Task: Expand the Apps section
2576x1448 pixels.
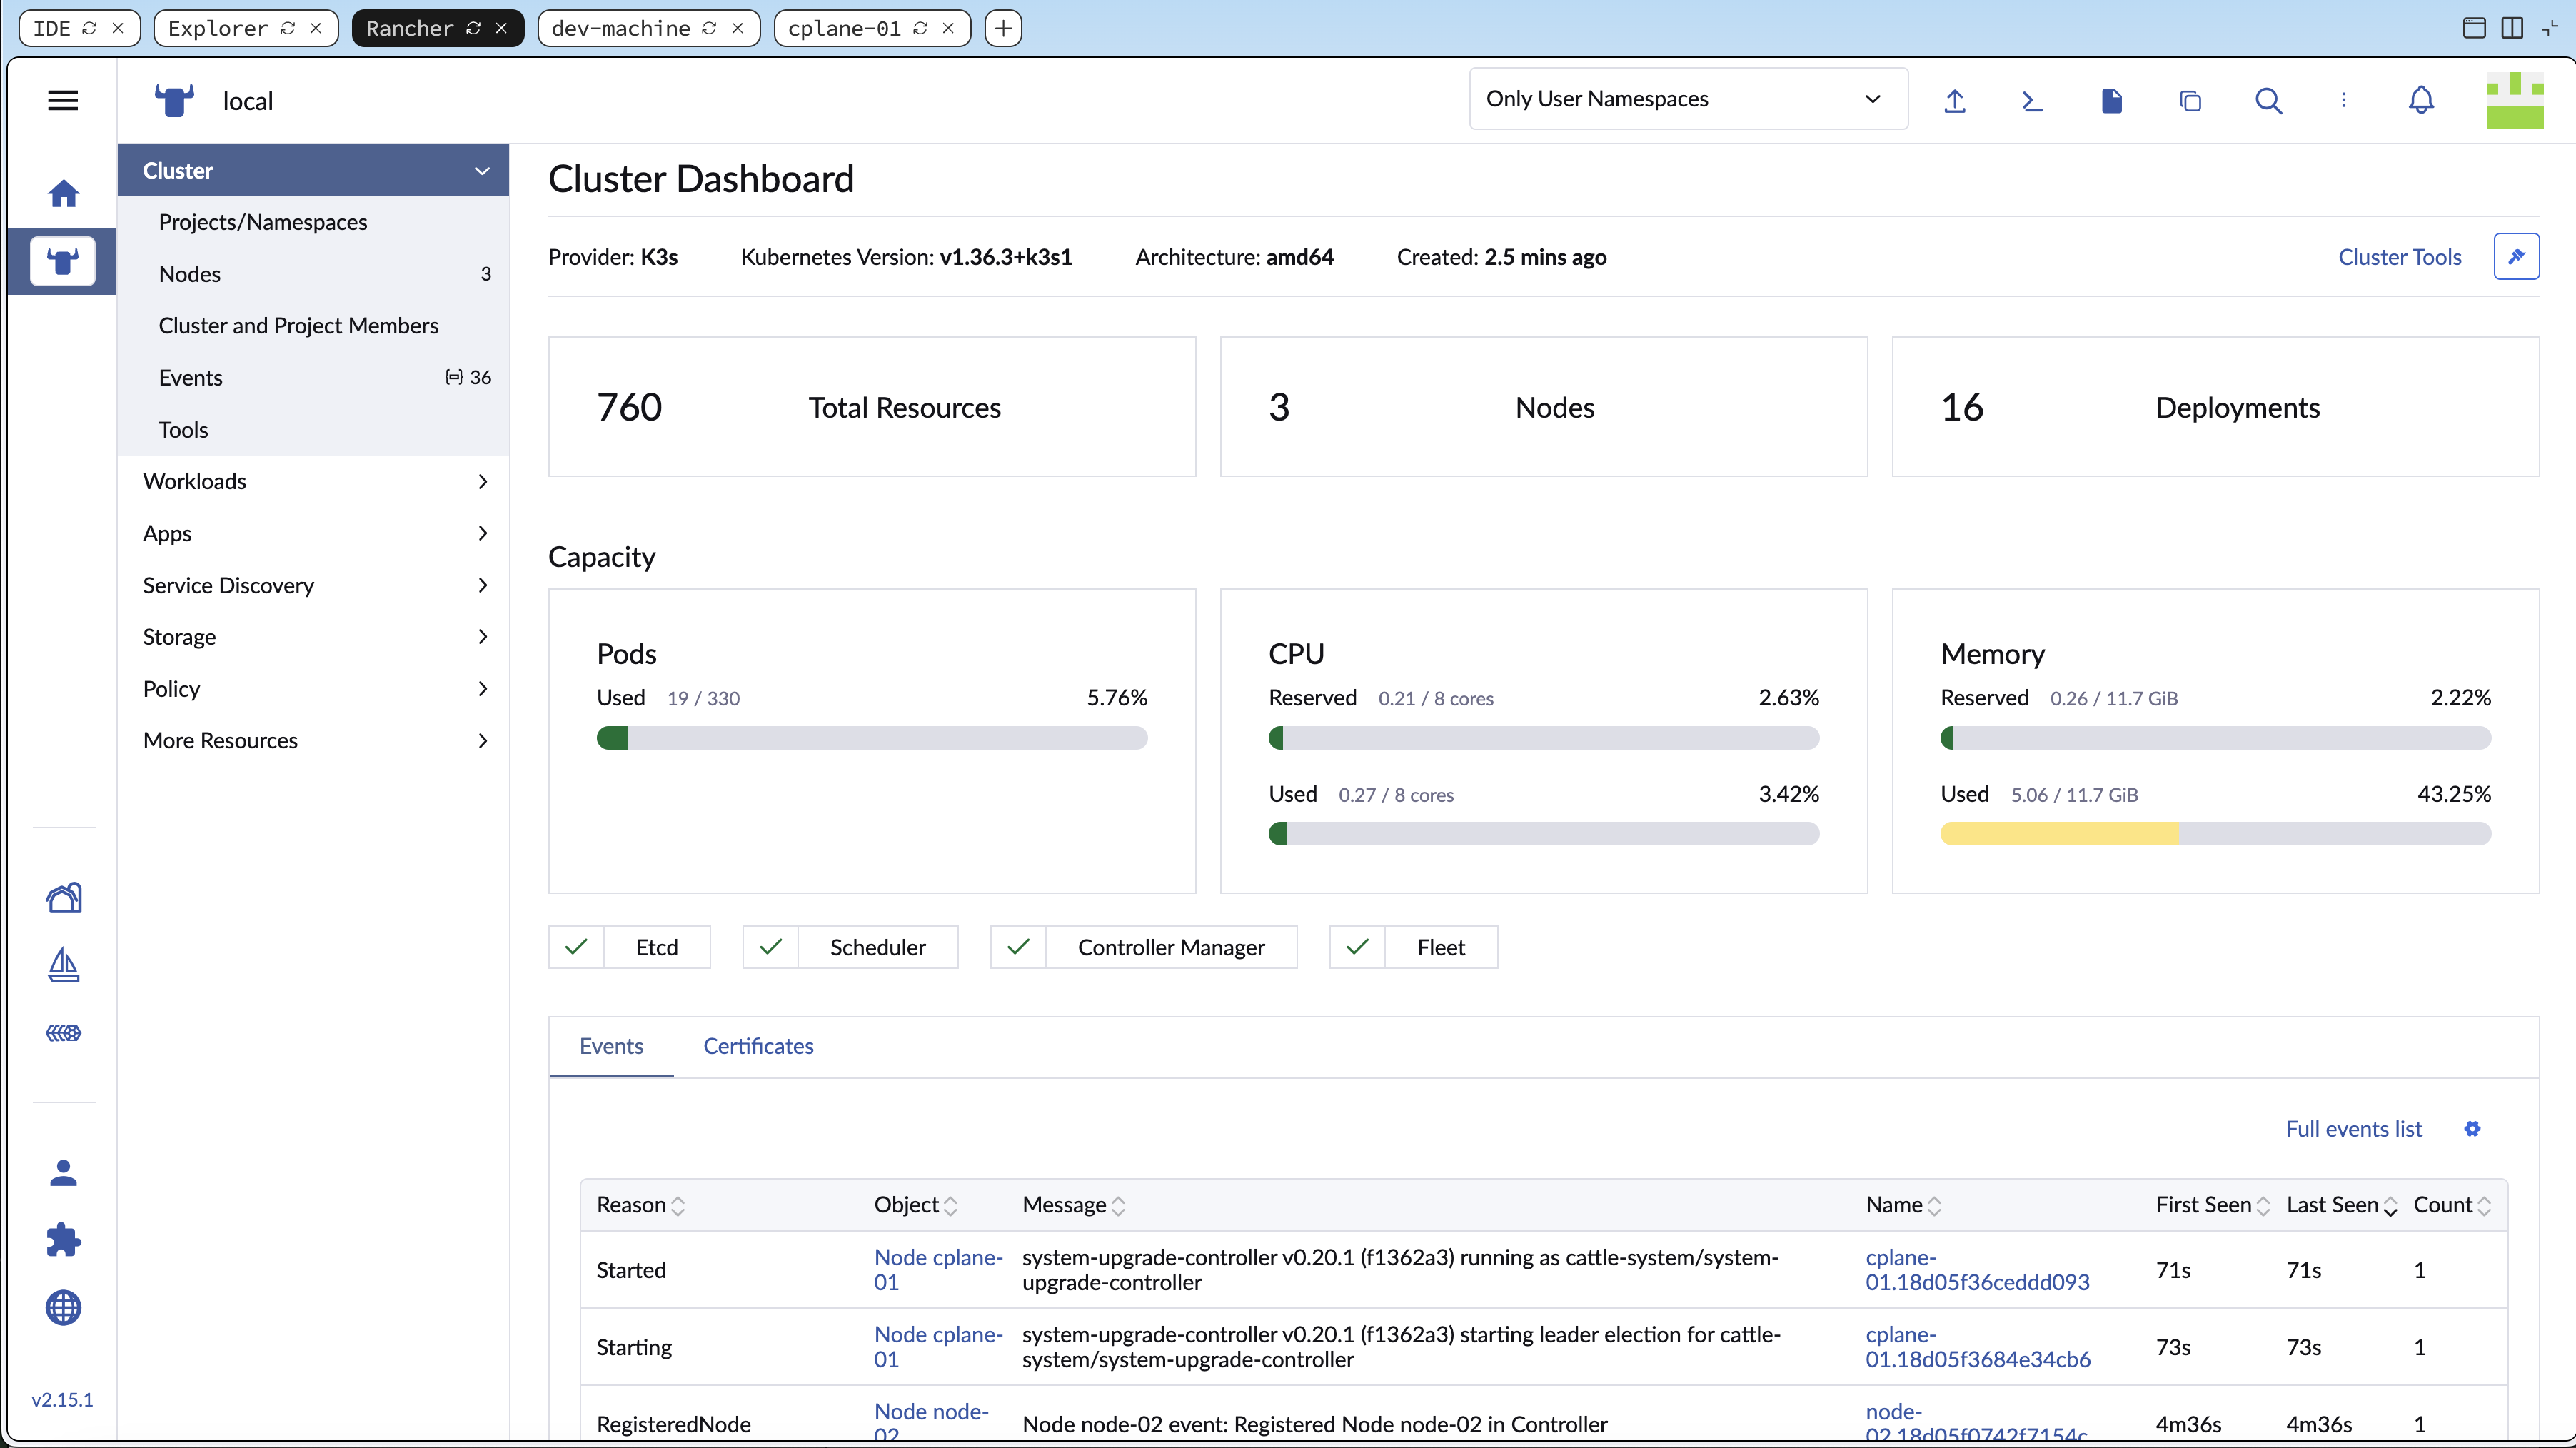Action: click(x=313, y=533)
